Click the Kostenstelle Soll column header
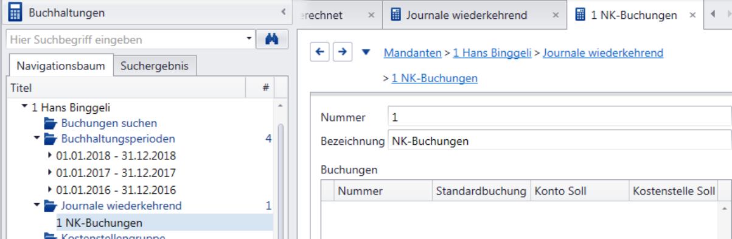Screen dimensions: 732x239 (x=674, y=191)
